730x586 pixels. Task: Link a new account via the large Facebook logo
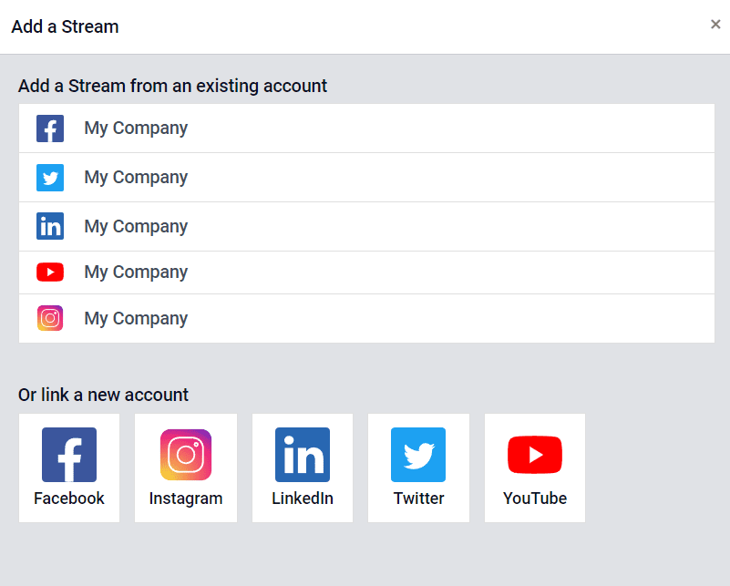pyautogui.click(x=69, y=455)
